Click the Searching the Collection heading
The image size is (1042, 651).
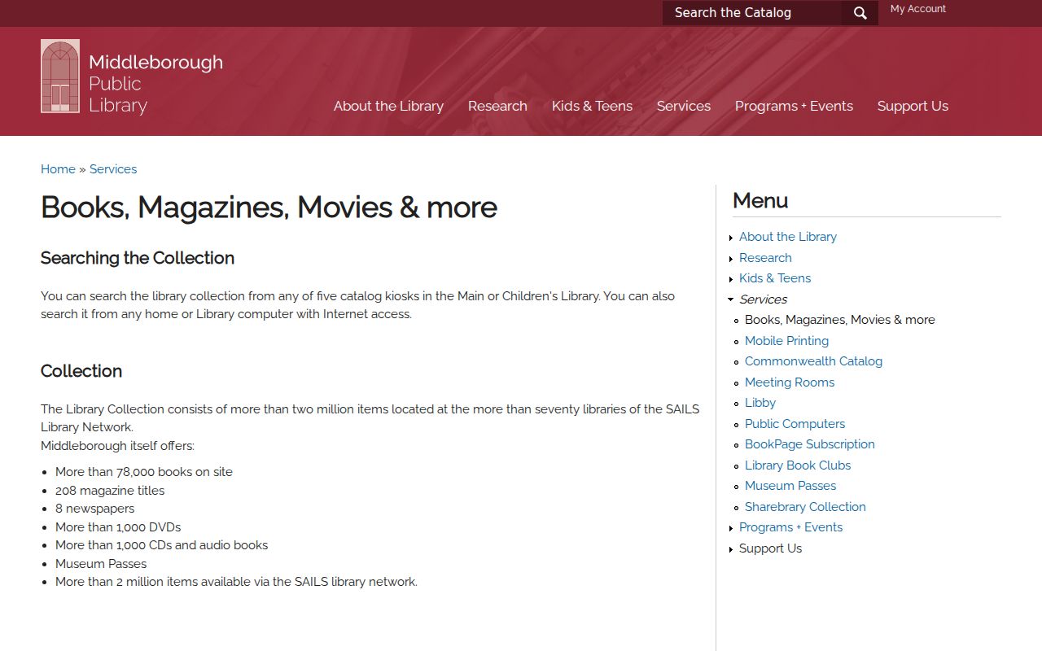click(138, 258)
